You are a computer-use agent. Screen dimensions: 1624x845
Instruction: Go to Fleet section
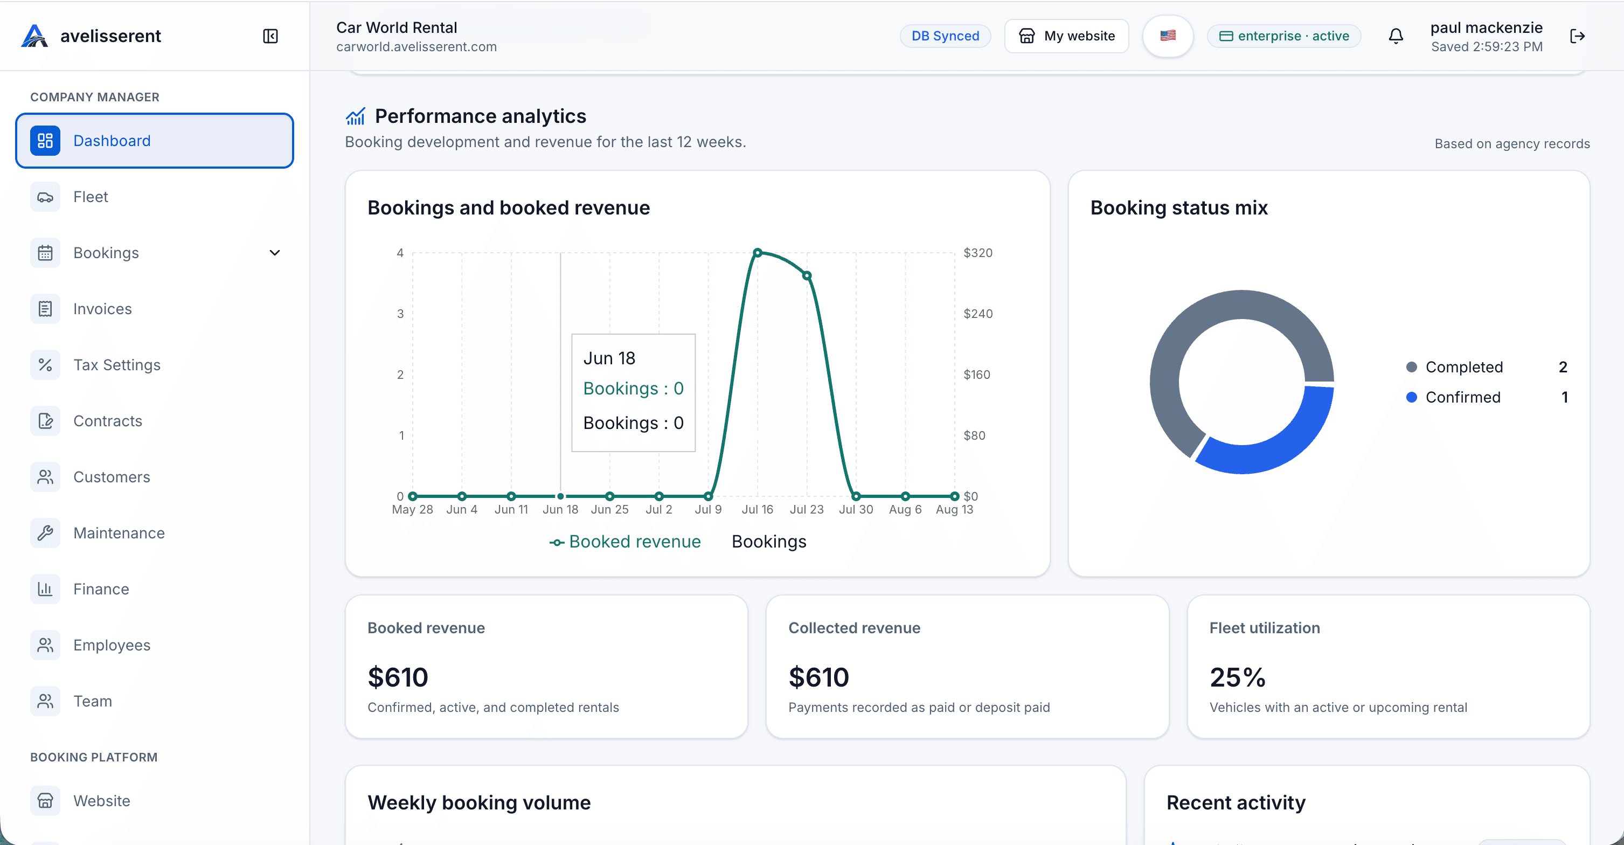(x=155, y=197)
